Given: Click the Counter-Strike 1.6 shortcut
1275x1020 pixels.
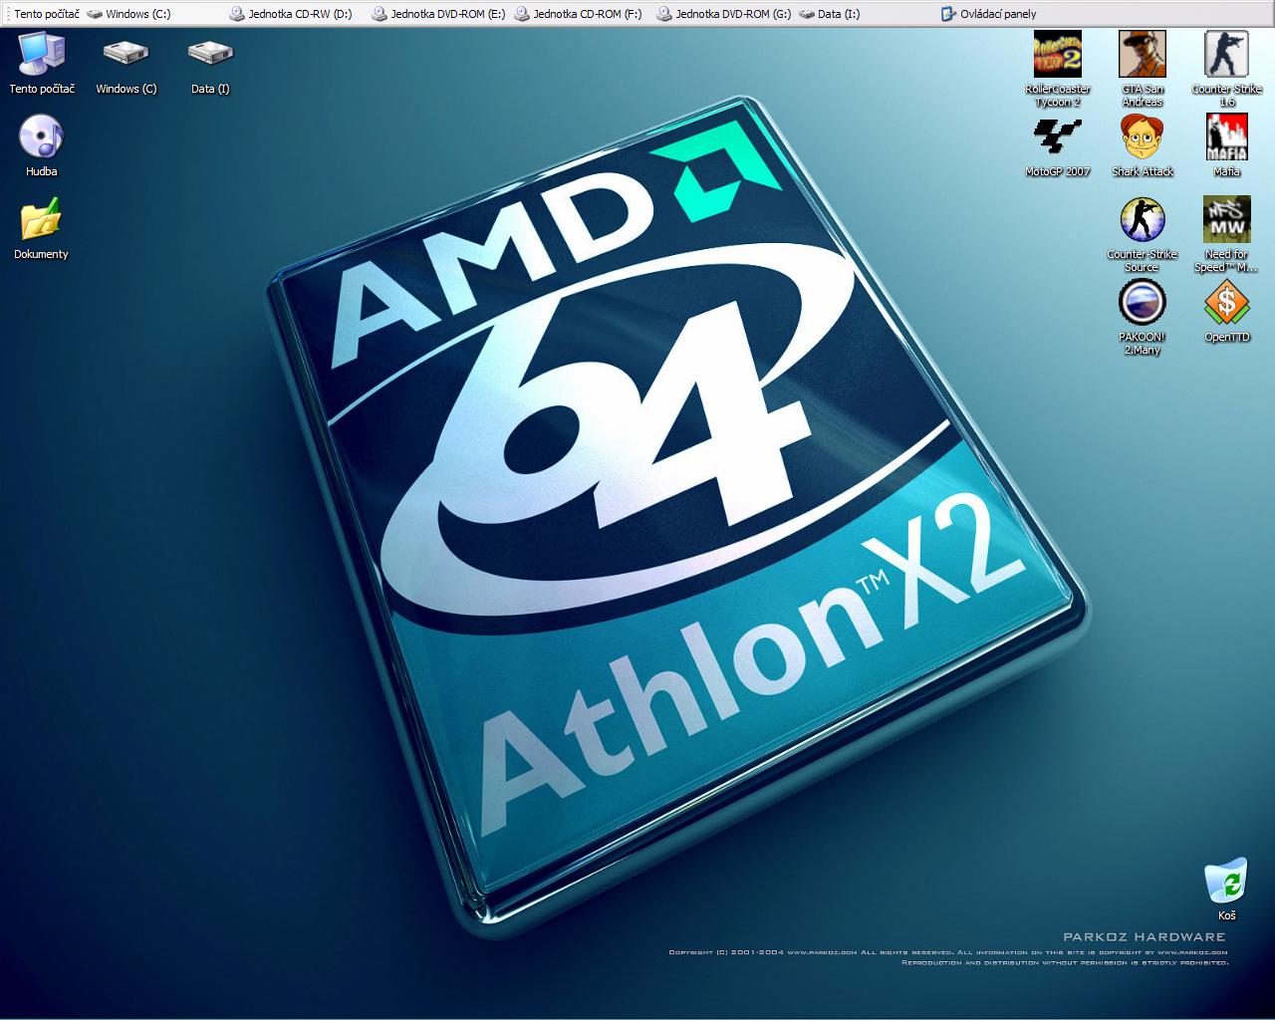Looking at the screenshot, I should (x=1226, y=55).
